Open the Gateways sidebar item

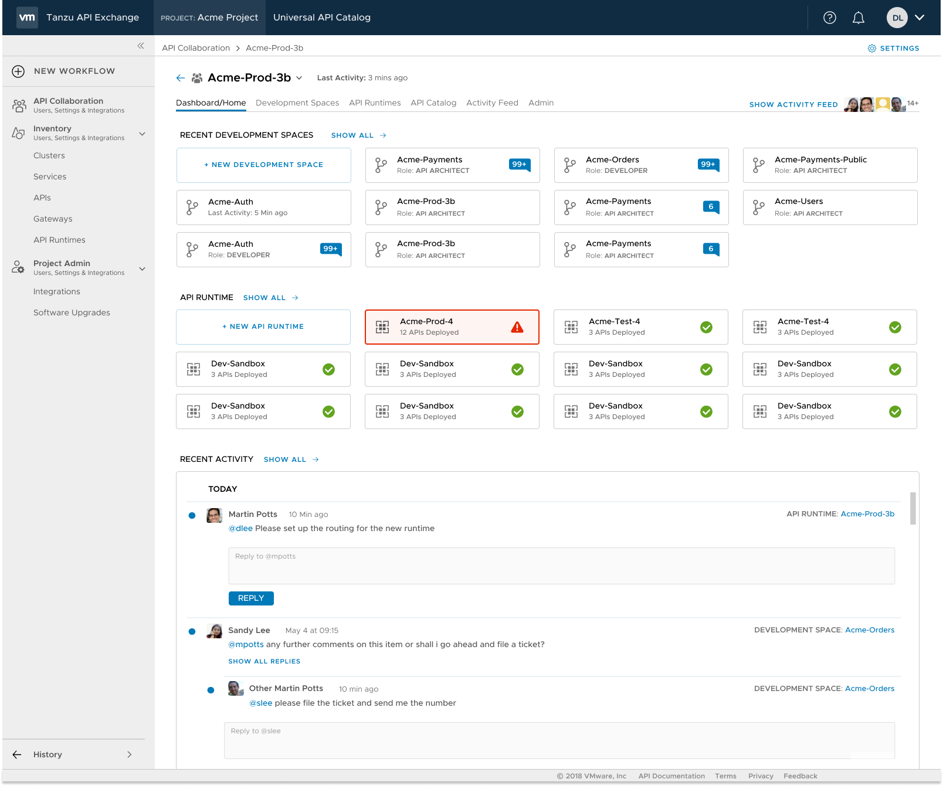click(53, 219)
